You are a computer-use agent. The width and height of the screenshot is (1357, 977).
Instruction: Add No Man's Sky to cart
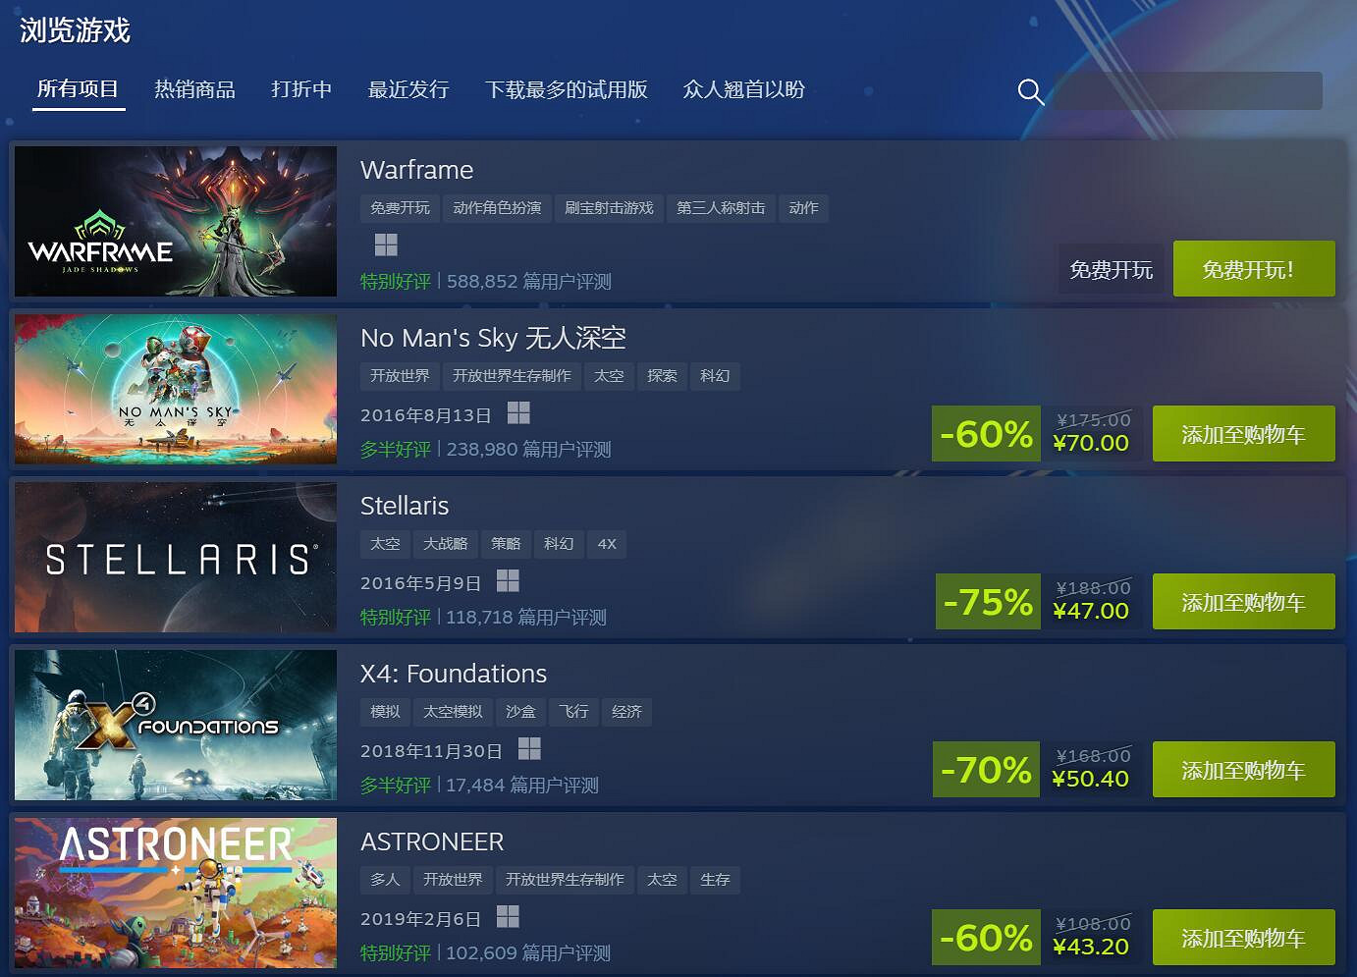click(1243, 434)
